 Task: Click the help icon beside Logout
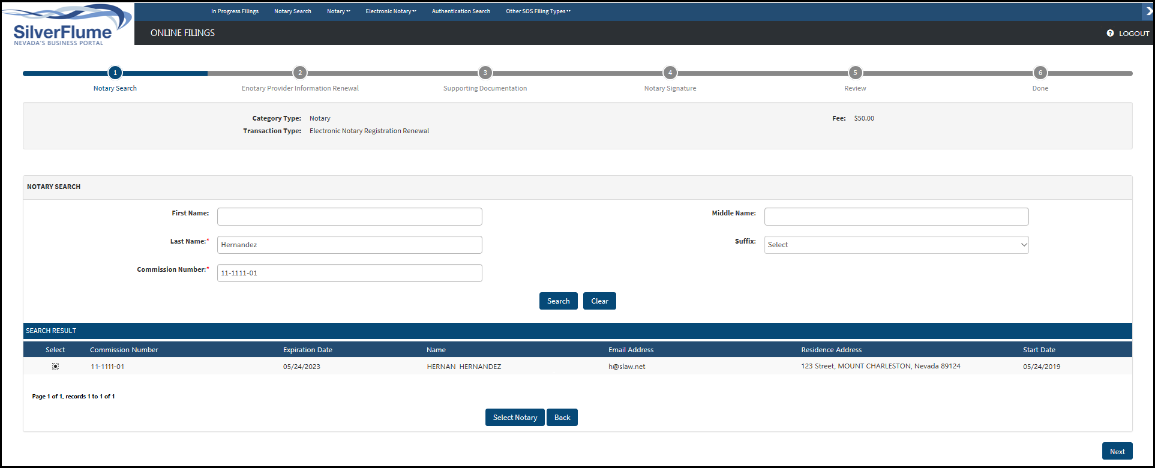click(x=1110, y=34)
